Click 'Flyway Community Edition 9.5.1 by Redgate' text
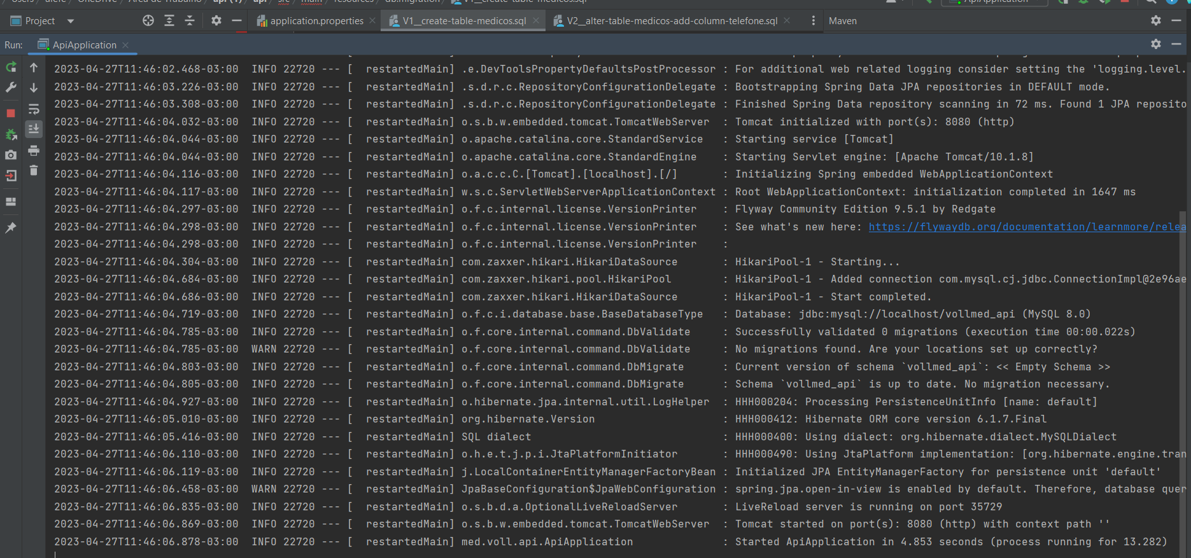The image size is (1191, 558). click(x=865, y=209)
